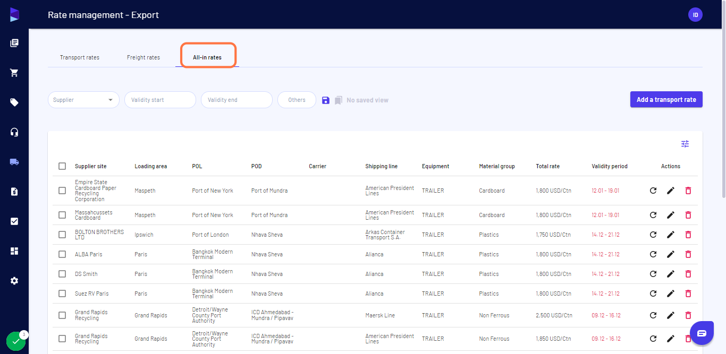Refresh the ALBA Paris rate
Viewport: 726px width, 354px height.
click(653, 254)
